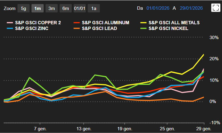Screen dimensions: 222x133
Task: Click the yellow line endpoint at 29 gen.
Action: click(x=203, y=55)
